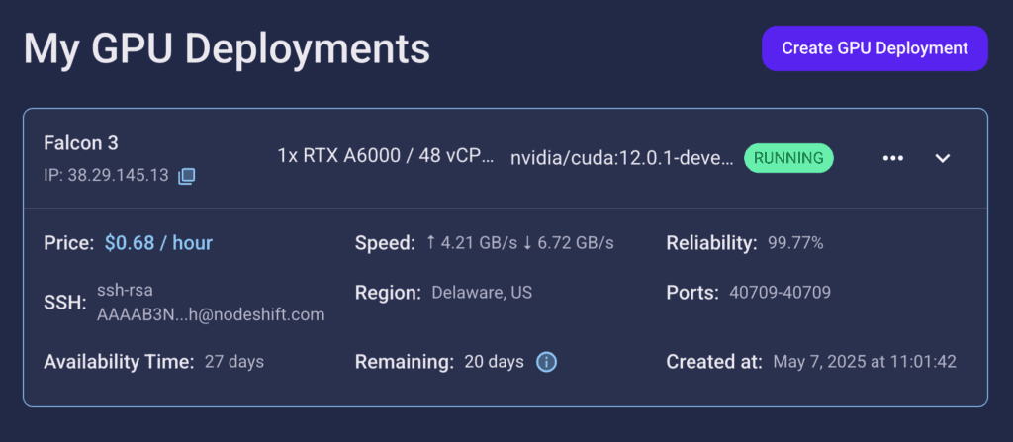The width and height of the screenshot is (1013, 442).
Task: Click the $0.68 / hour price
Action: click(158, 243)
